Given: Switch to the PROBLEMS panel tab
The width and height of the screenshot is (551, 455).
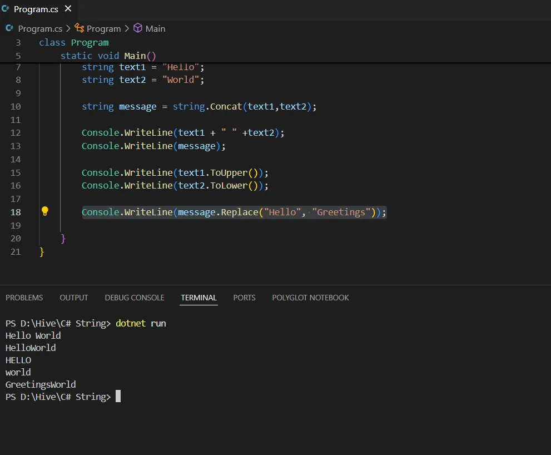Looking at the screenshot, I should pyautogui.click(x=24, y=298).
